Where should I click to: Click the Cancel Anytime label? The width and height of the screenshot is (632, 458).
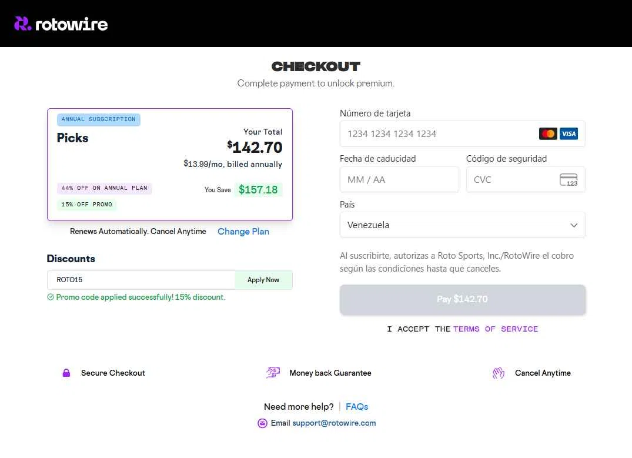coord(543,373)
